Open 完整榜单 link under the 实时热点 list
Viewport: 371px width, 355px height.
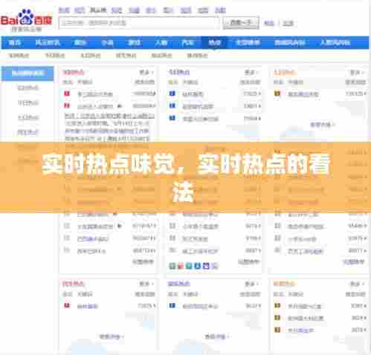pyautogui.click(x=143, y=261)
